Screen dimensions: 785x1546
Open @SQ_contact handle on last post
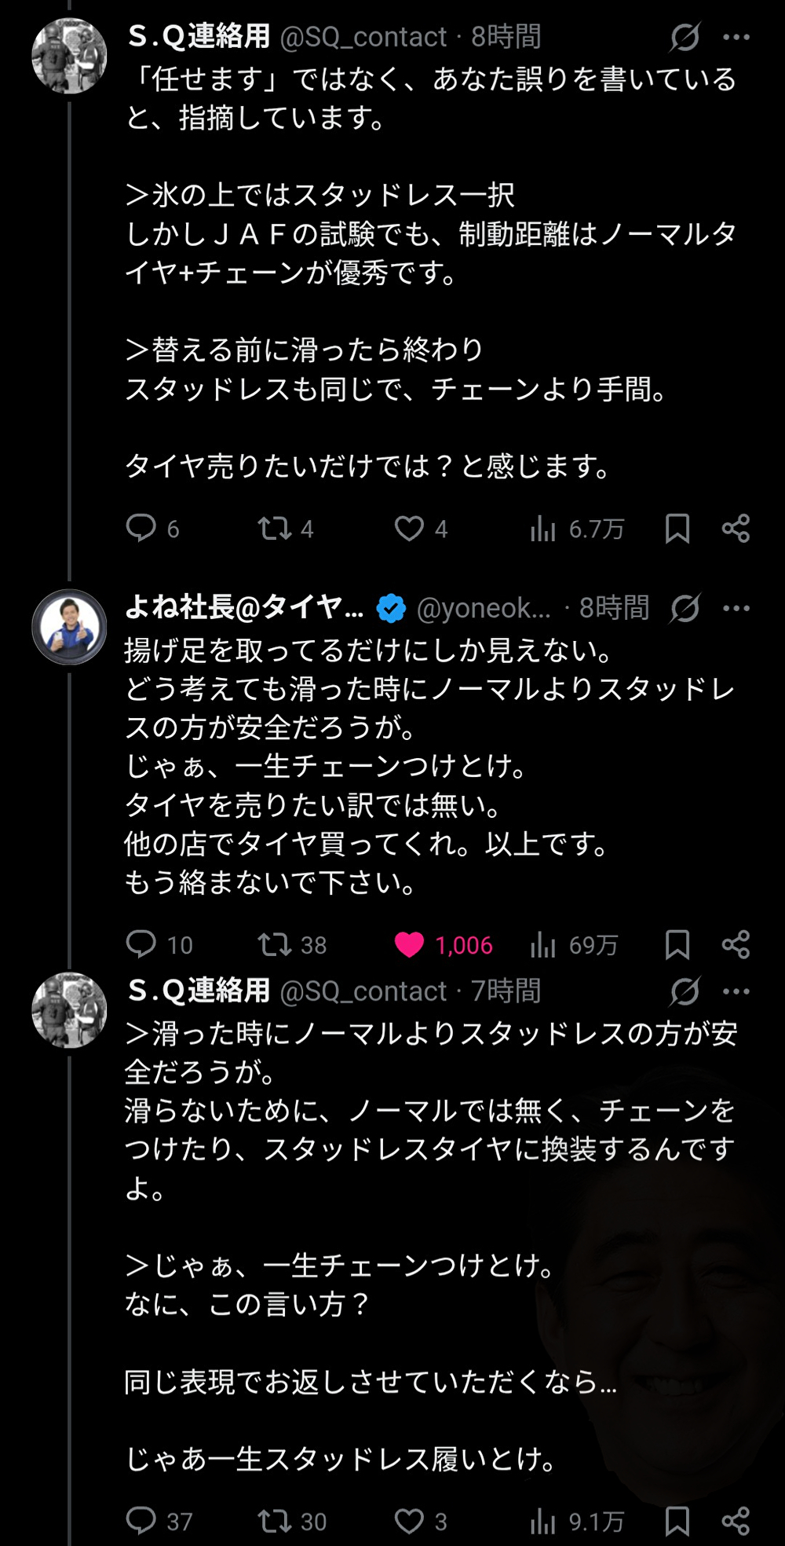point(363,991)
